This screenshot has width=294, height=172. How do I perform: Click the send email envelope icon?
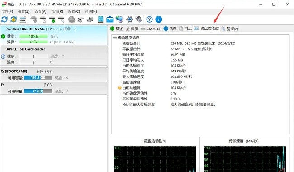click(x=110, y=19)
